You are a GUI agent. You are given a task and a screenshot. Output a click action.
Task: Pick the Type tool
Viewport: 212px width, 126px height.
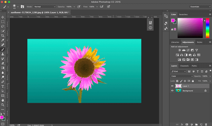click(x=3, y=86)
